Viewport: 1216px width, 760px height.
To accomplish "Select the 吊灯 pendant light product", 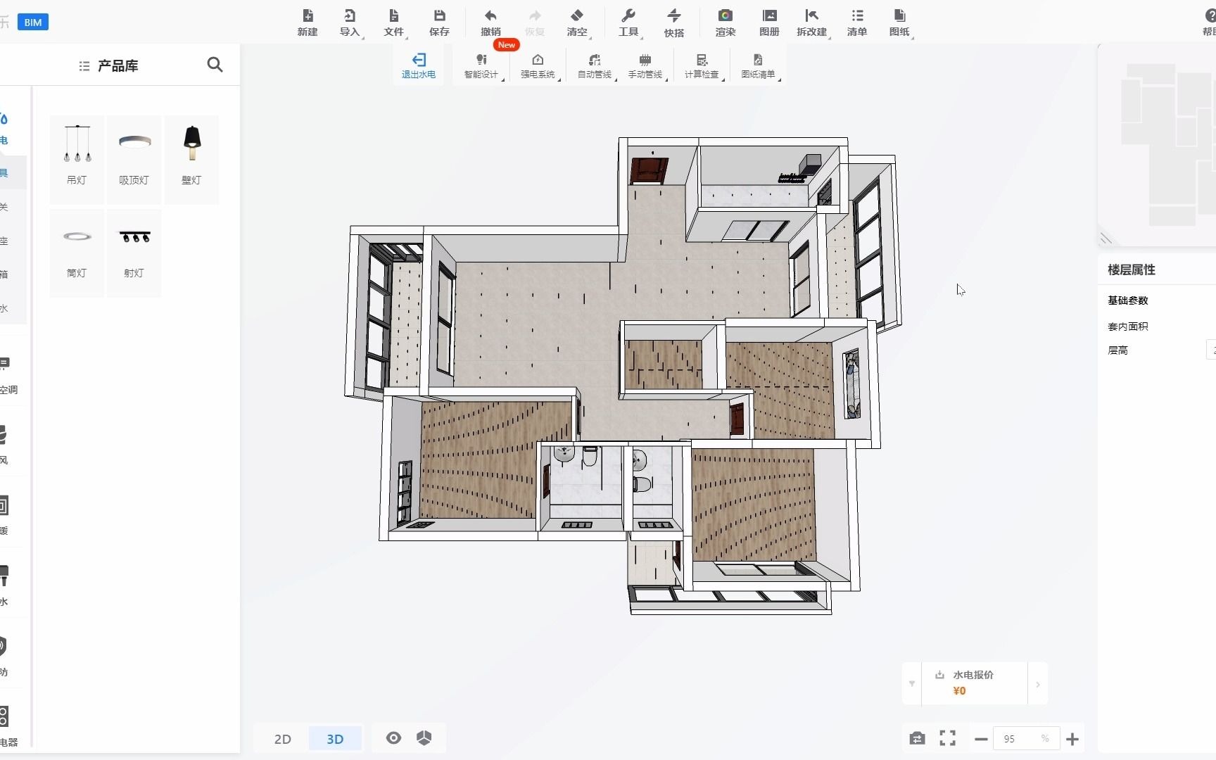I will pos(77,160).
